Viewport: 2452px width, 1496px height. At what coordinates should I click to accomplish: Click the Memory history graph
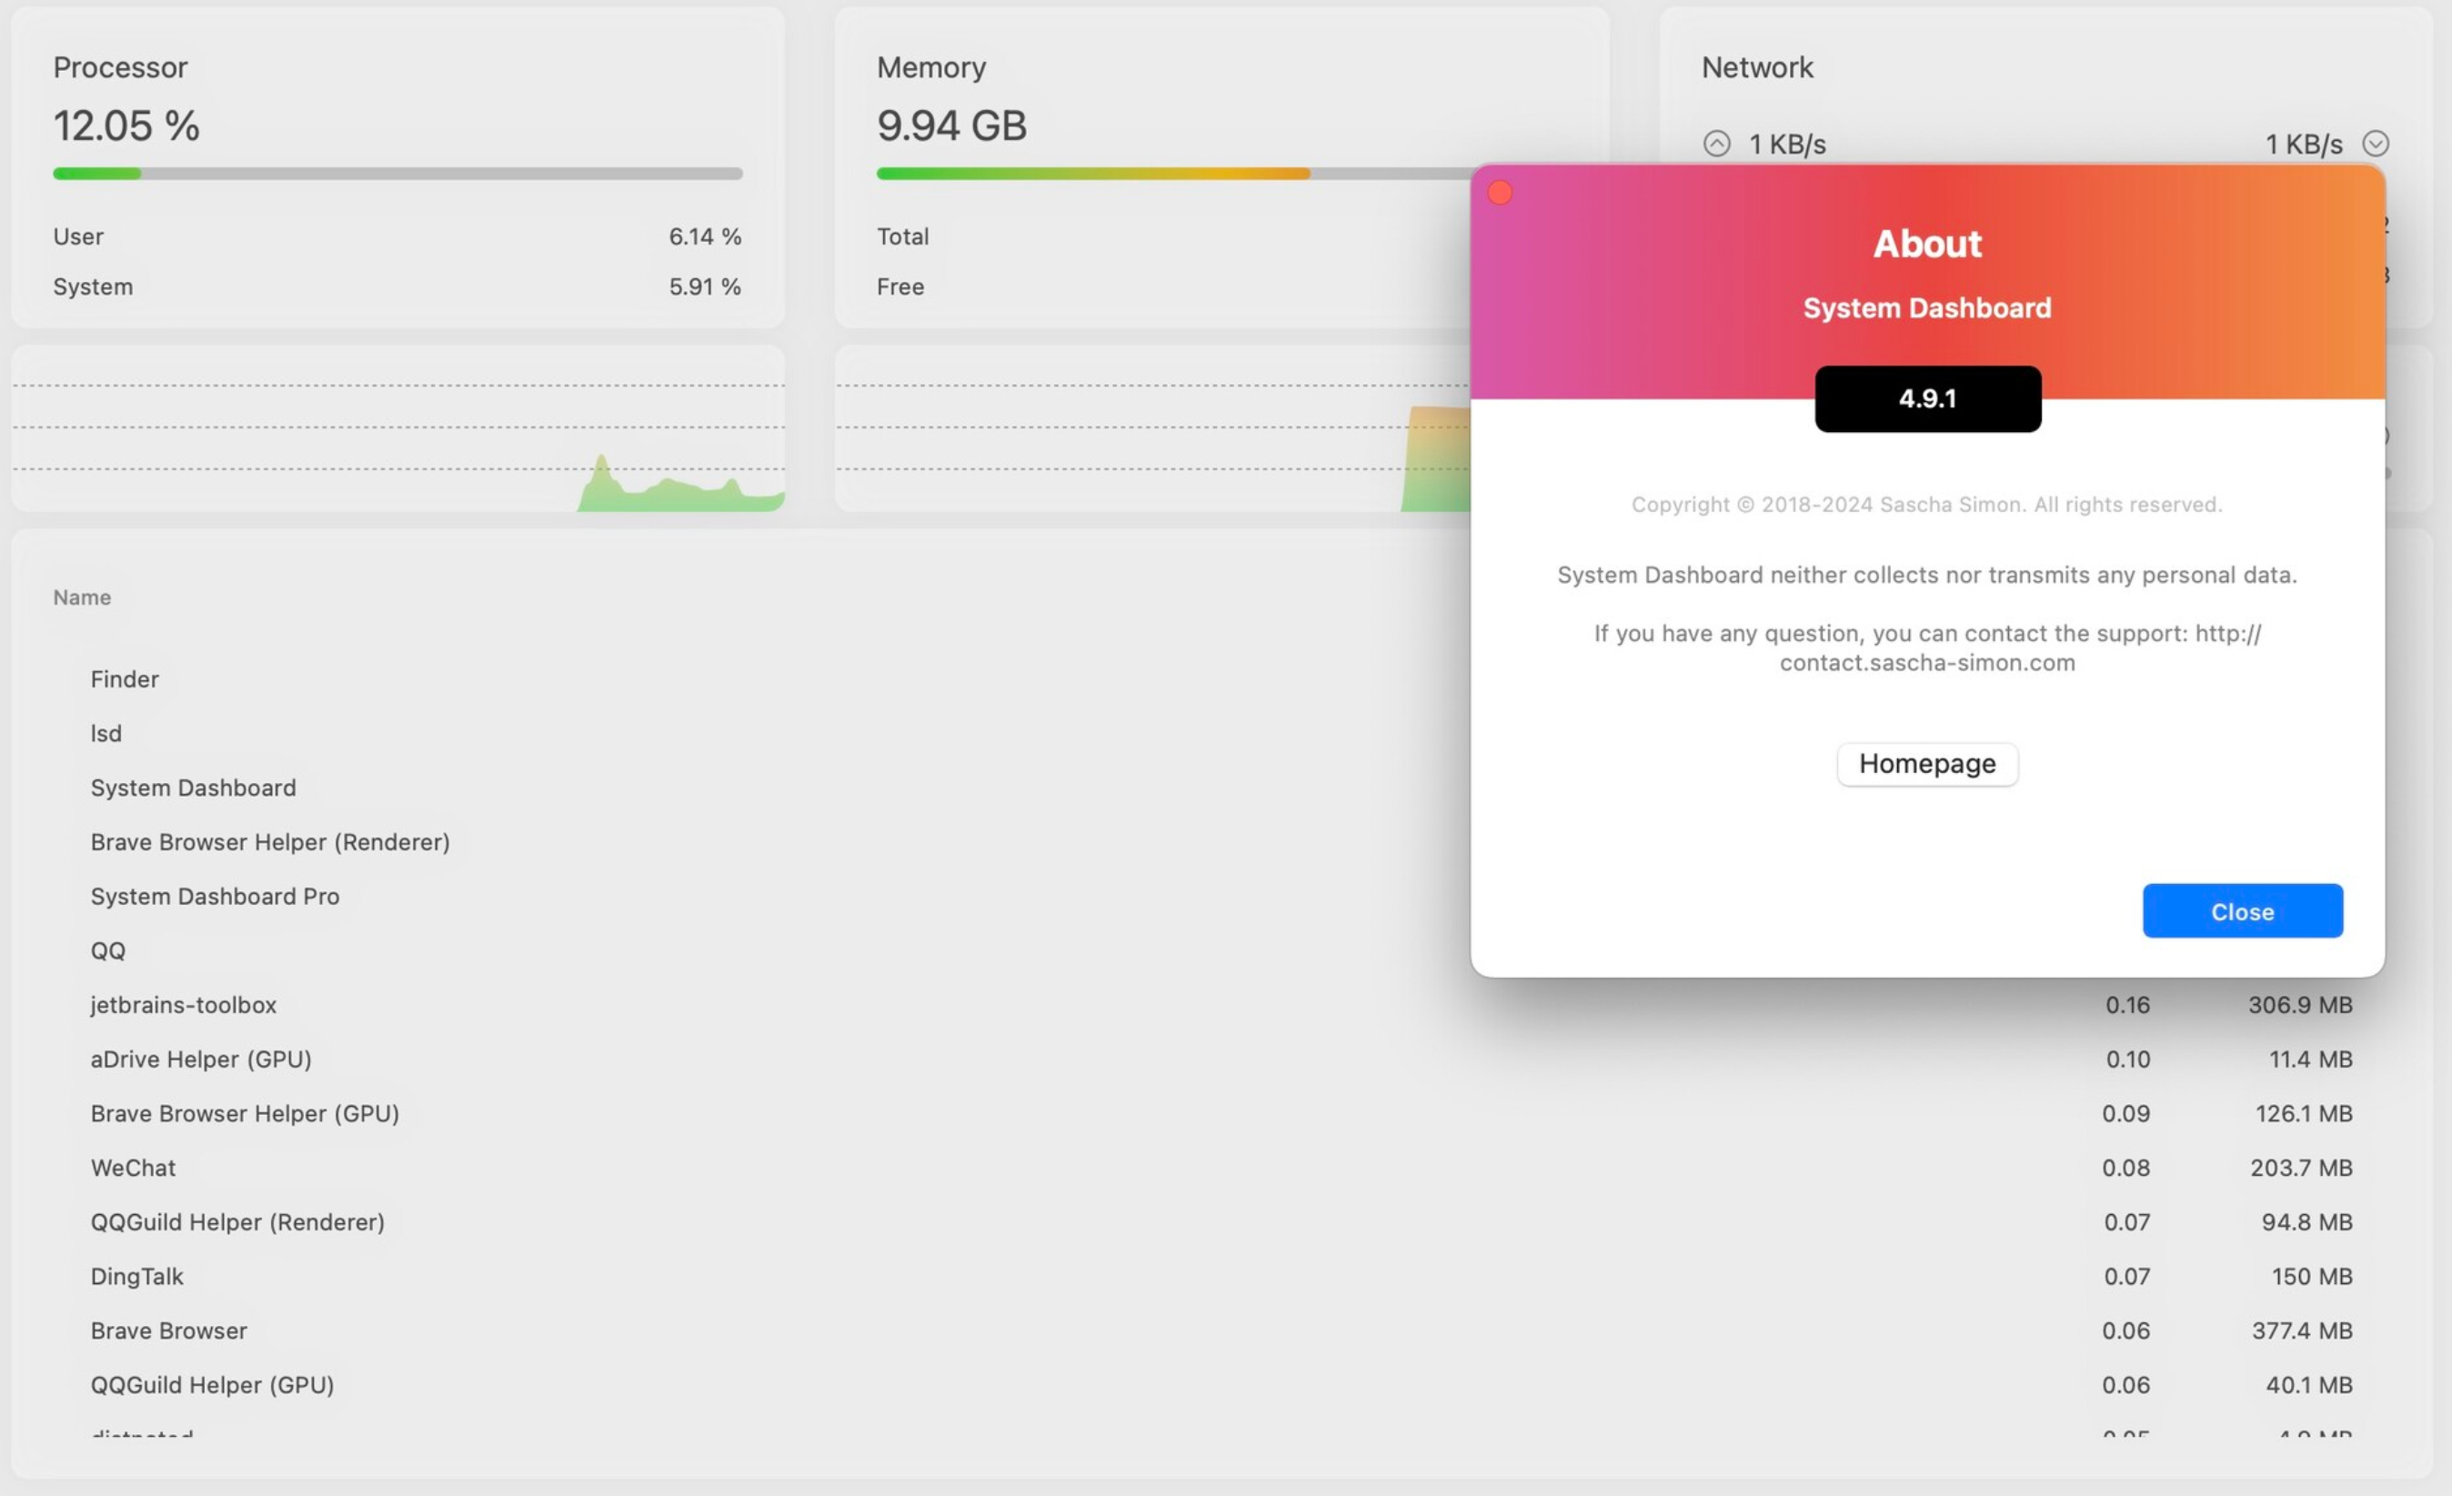[x=1152, y=429]
